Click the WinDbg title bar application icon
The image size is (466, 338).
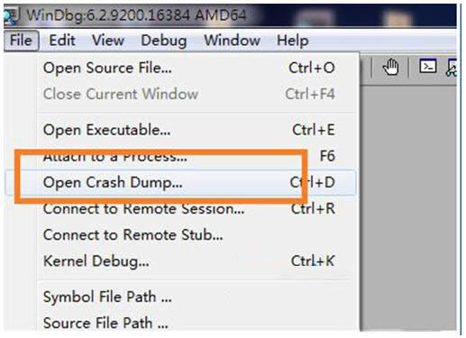pos(12,16)
